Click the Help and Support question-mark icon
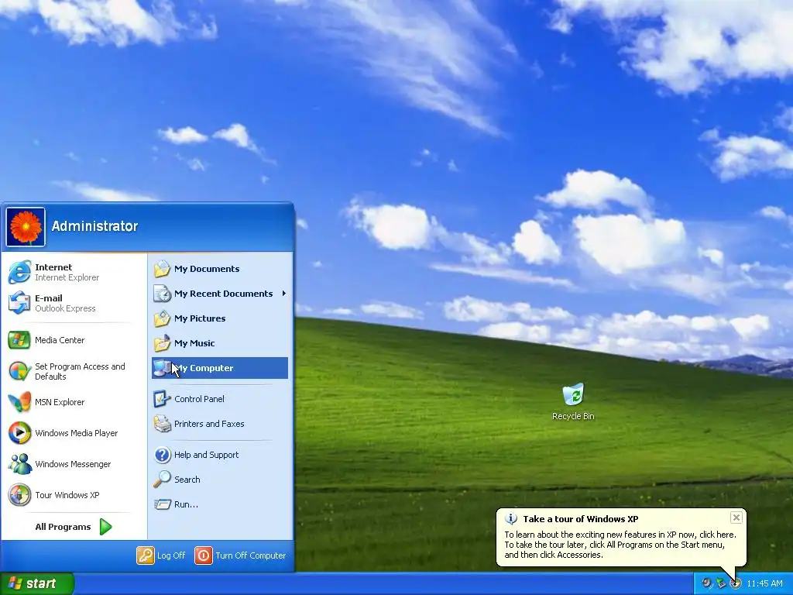This screenshot has height=595, width=793. pyautogui.click(x=163, y=455)
